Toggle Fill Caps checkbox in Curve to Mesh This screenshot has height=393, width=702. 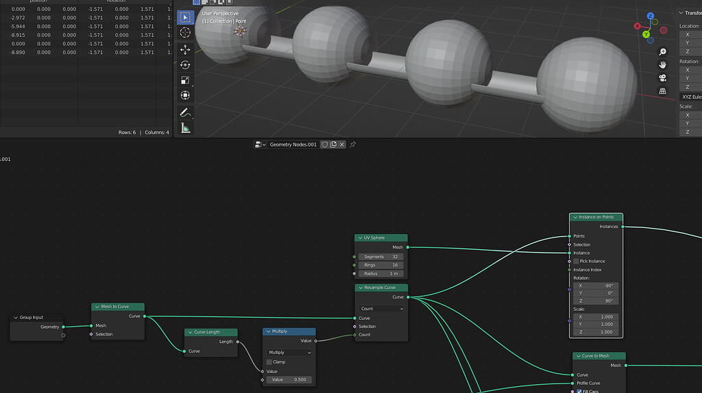(x=579, y=392)
